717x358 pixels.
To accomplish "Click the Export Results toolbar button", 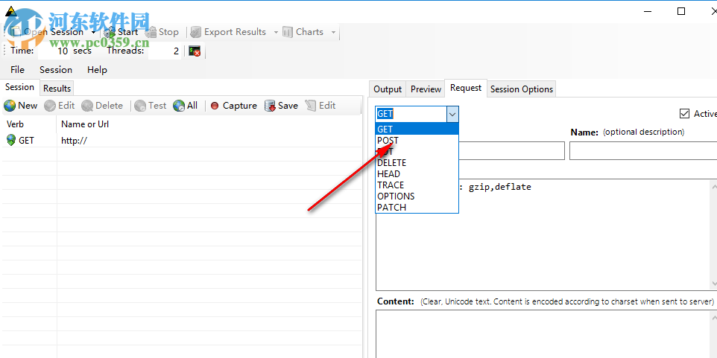I will (228, 32).
